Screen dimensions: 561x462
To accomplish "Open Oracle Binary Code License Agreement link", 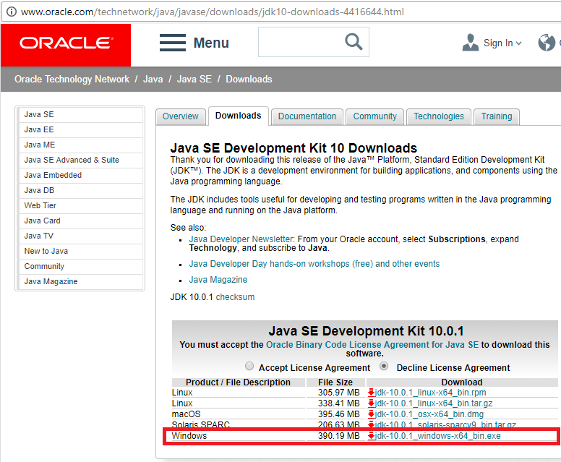I will (372, 345).
